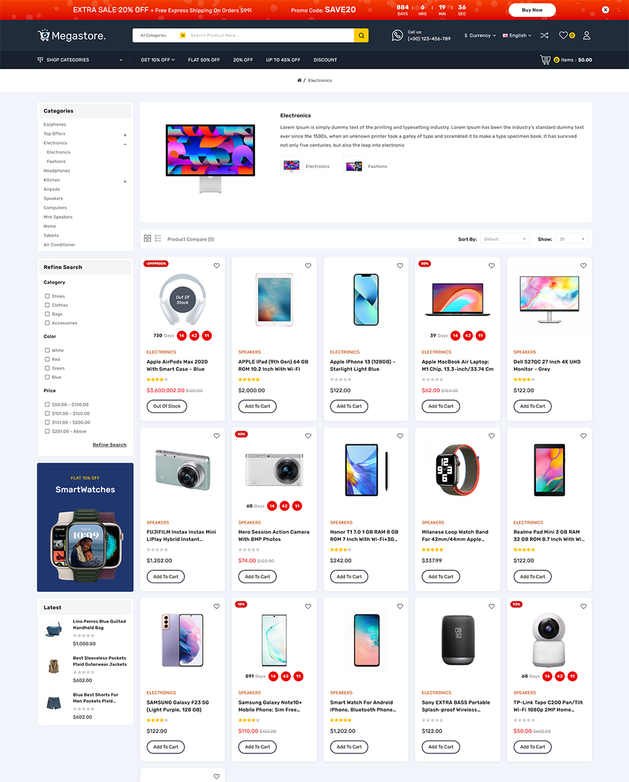Check the Red color filter
The height and width of the screenshot is (782, 629).
point(47,359)
